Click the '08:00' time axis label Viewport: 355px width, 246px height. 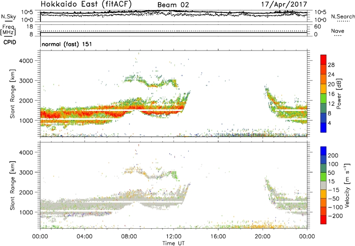tap(129, 237)
